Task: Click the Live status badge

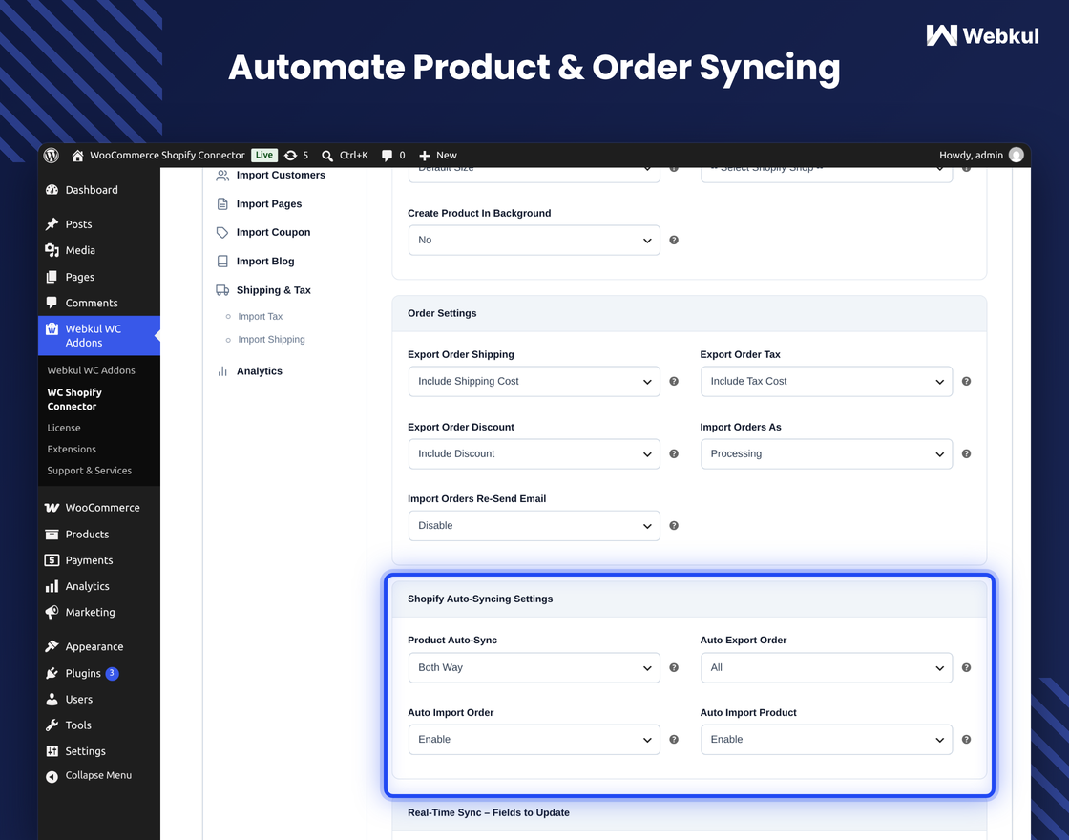Action: pyautogui.click(x=264, y=155)
